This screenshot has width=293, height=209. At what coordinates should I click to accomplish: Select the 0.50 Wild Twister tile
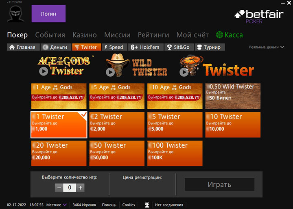coord(233,96)
